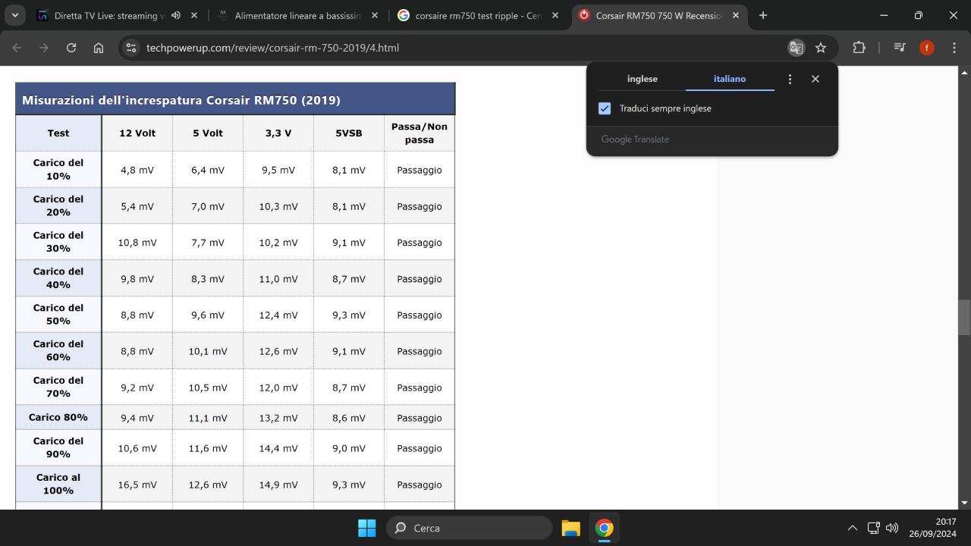Click the scrollbar down arrow
Screen dimensions: 971x546
965,503
